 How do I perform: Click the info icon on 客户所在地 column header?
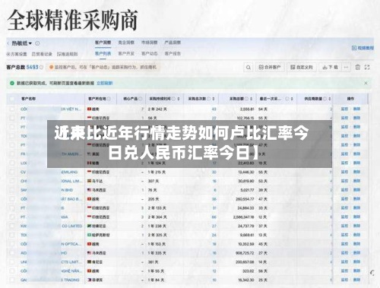[x=109, y=99]
